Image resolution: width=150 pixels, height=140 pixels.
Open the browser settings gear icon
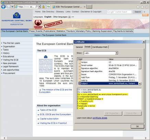pos(147,7)
